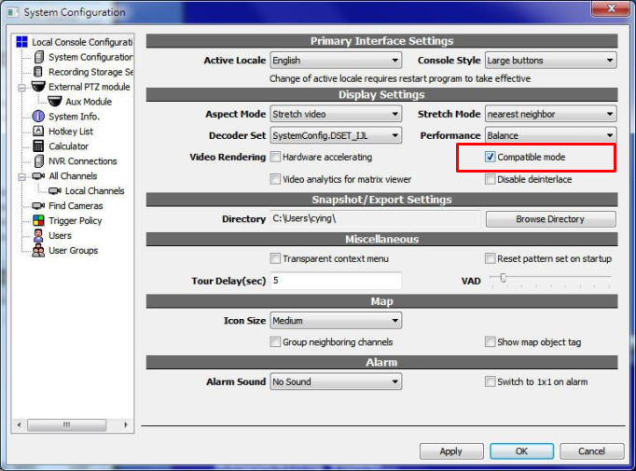636x471 pixels.
Task: Enable Hardware accelerating checkbox
Action: point(275,157)
